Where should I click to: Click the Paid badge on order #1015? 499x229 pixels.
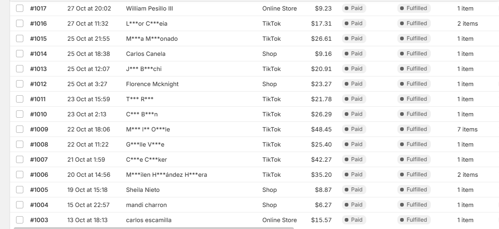tap(354, 38)
